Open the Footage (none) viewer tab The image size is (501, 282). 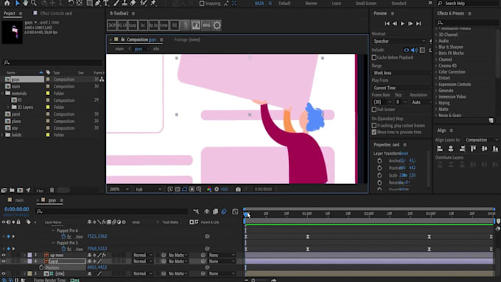(187, 40)
